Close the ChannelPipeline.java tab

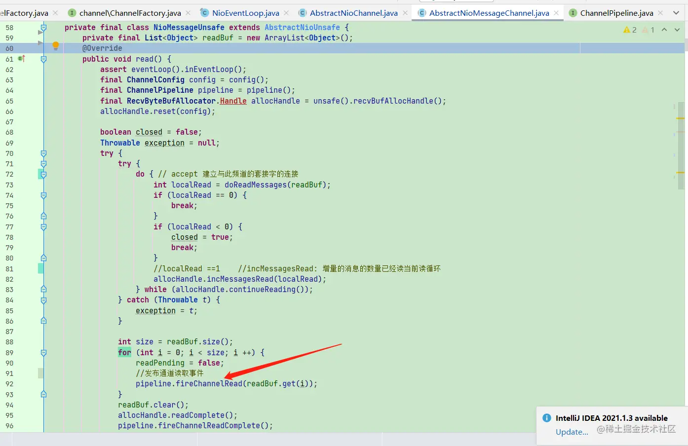[660, 13]
